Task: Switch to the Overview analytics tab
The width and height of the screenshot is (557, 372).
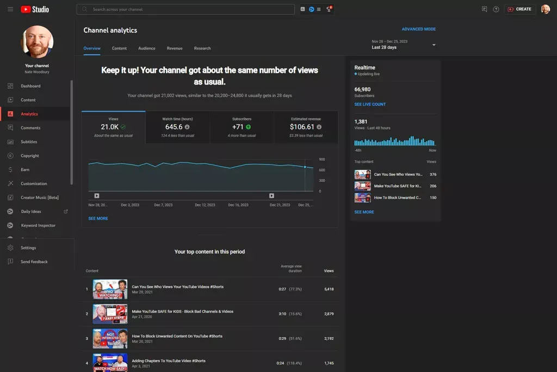Action: (92, 48)
